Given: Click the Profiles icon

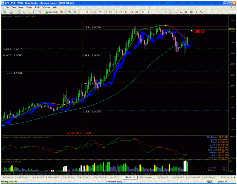Looking at the screenshot, I should point(11,12).
